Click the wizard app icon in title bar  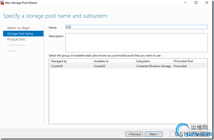[2, 3]
